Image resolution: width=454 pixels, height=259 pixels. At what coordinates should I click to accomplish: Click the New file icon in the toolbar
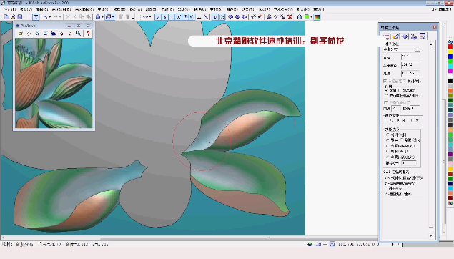tap(6, 17)
